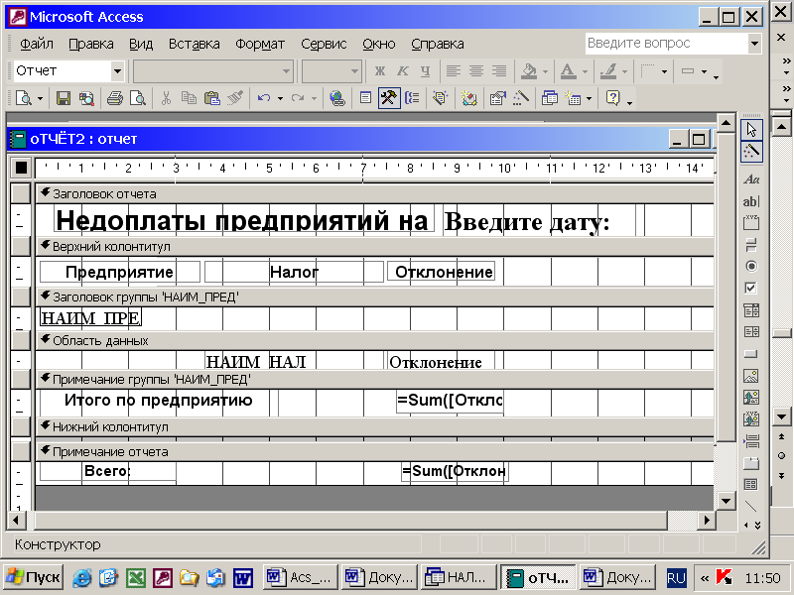Open the Отчет object dropdown
Screen dimensions: 794x595
[117, 71]
